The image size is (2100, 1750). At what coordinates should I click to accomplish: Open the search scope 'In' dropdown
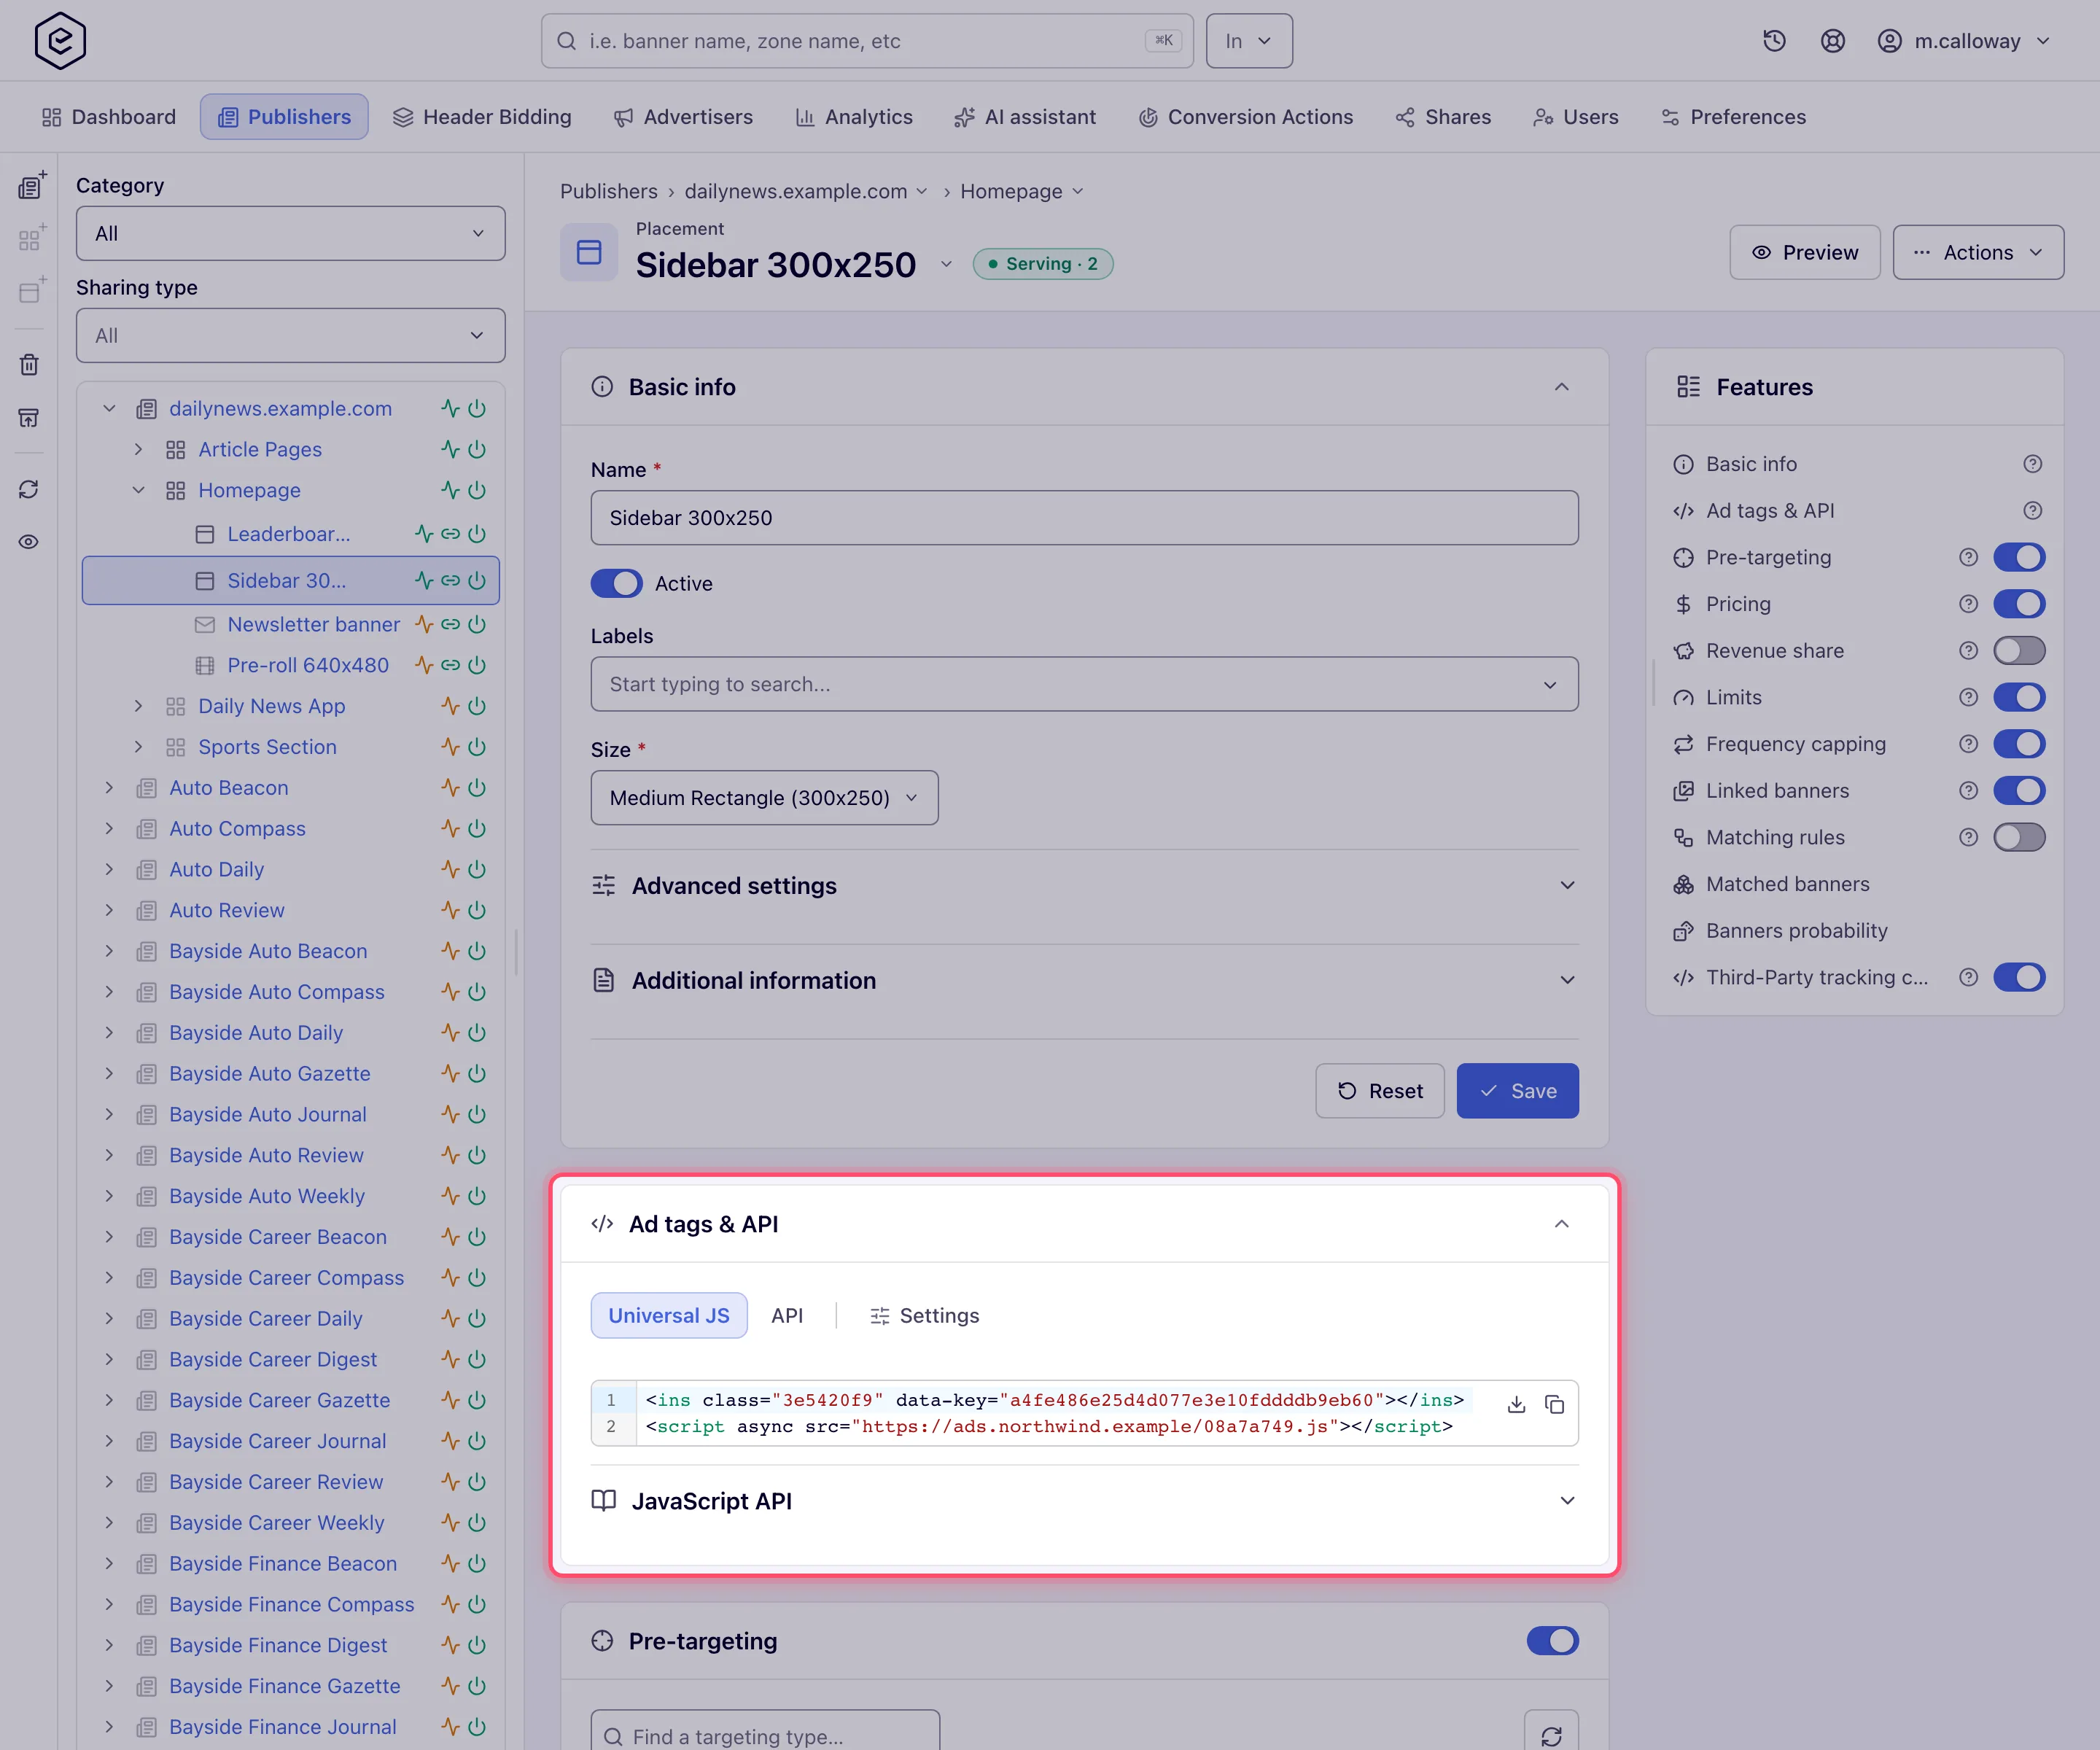pyautogui.click(x=1249, y=41)
